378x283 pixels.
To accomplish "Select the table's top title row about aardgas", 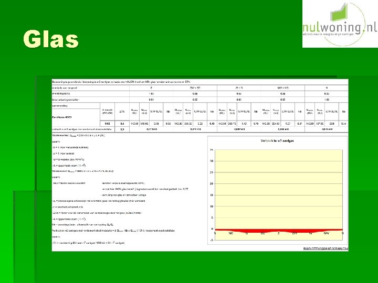I will [200, 82].
